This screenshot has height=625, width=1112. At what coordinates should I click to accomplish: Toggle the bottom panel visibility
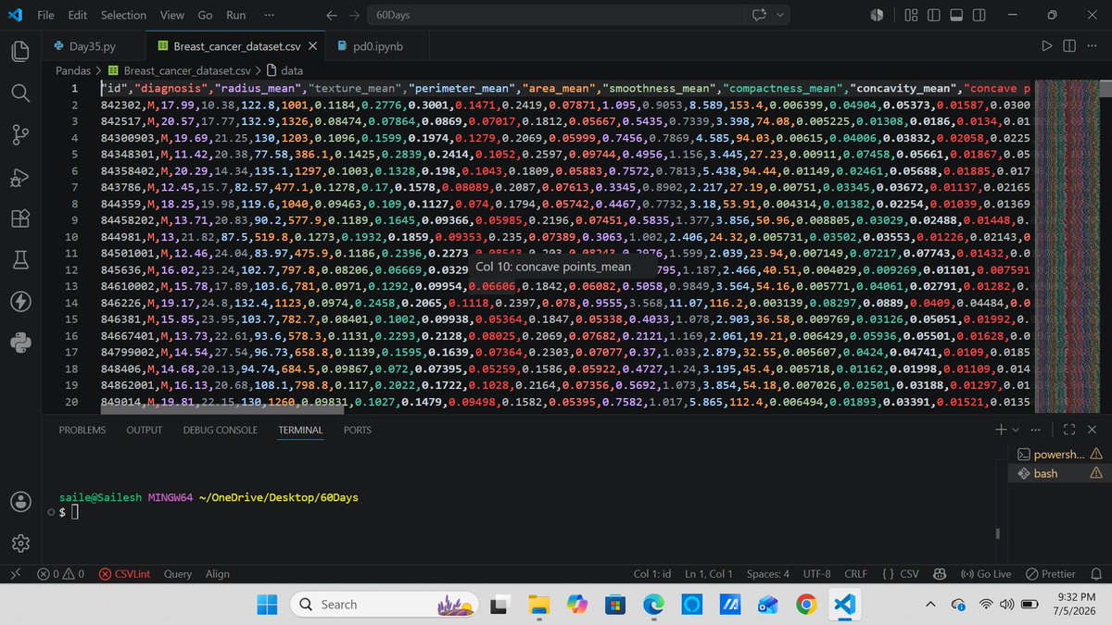tap(955, 15)
